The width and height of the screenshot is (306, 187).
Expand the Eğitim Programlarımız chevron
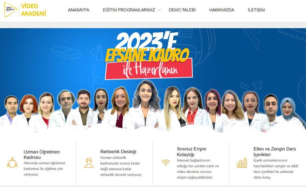(160, 10)
